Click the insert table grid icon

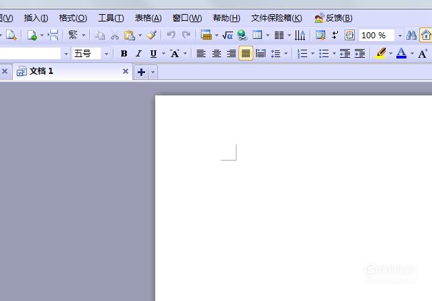point(257,35)
